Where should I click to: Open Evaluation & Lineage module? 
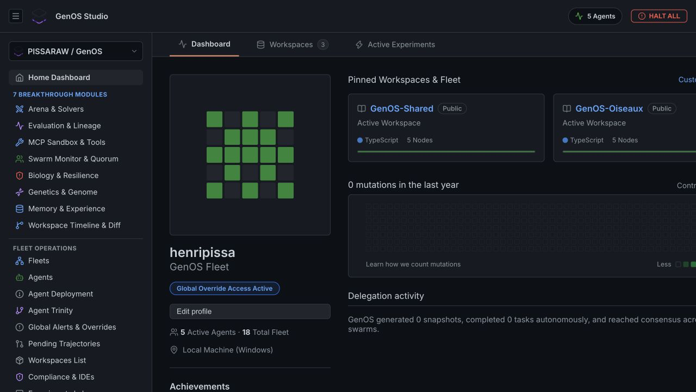(x=76, y=126)
